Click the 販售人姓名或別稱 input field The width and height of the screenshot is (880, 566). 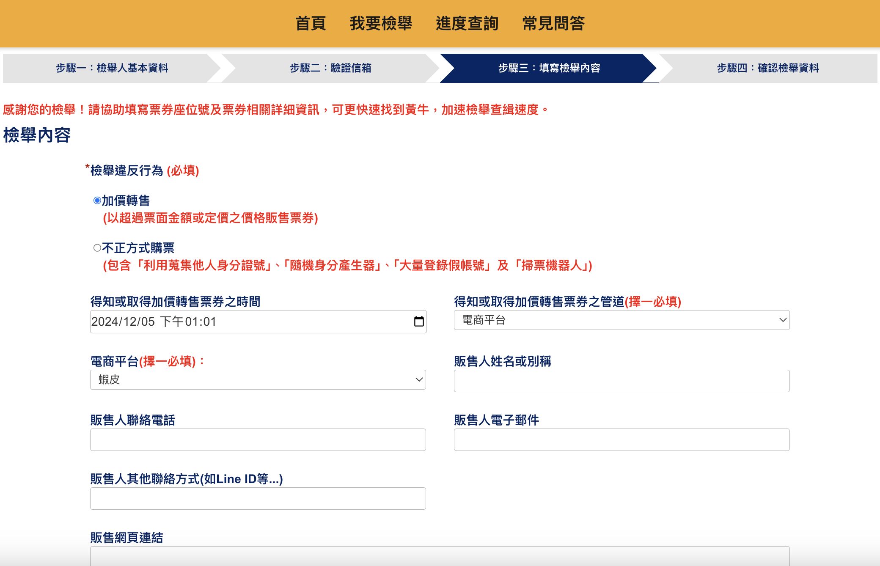[621, 381]
